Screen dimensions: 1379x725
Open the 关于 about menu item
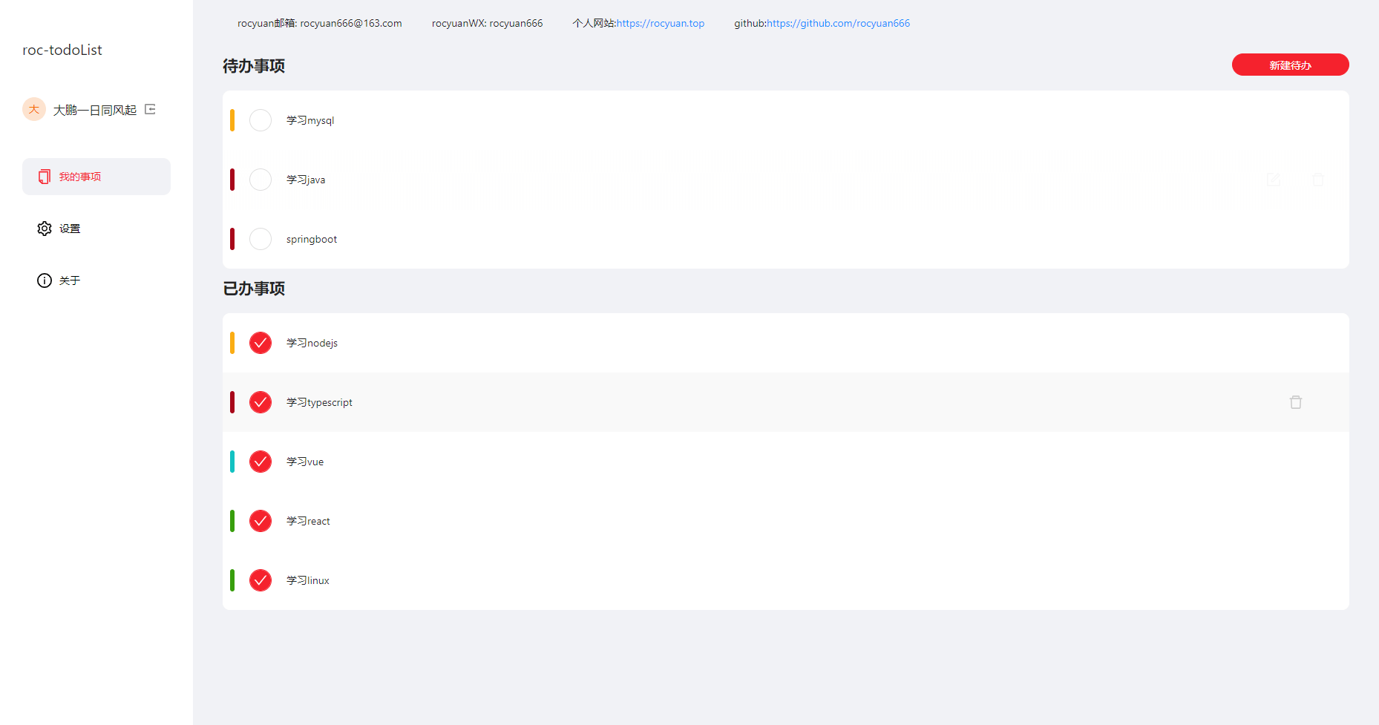96,281
